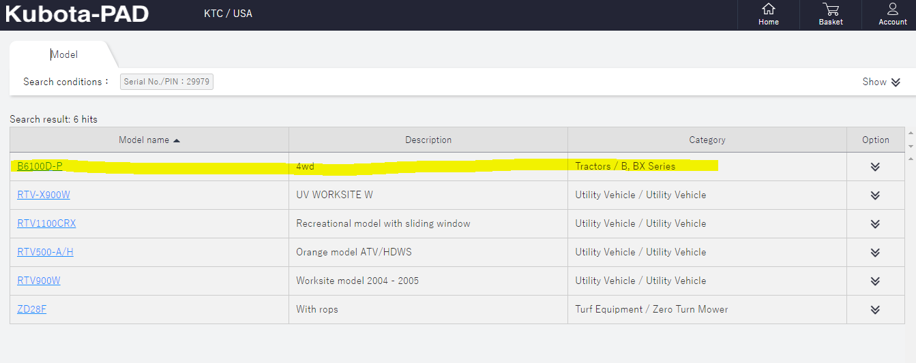Open the RTV500-A/H model link
916x363 pixels.
(x=45, y=252)
